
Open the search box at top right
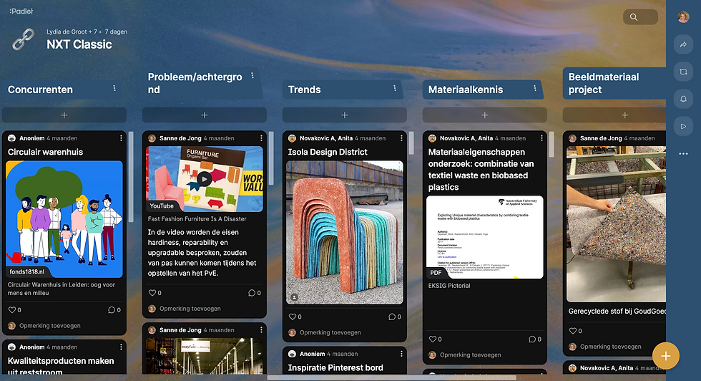[x=640, y=17]
